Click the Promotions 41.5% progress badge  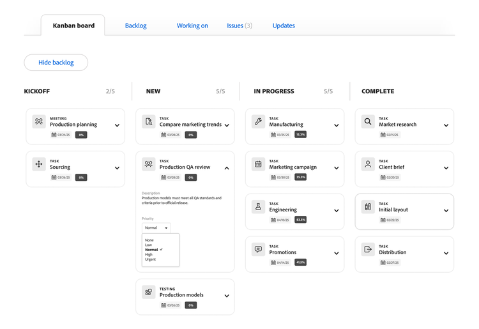pyautogui.click(x=300, y=262)
